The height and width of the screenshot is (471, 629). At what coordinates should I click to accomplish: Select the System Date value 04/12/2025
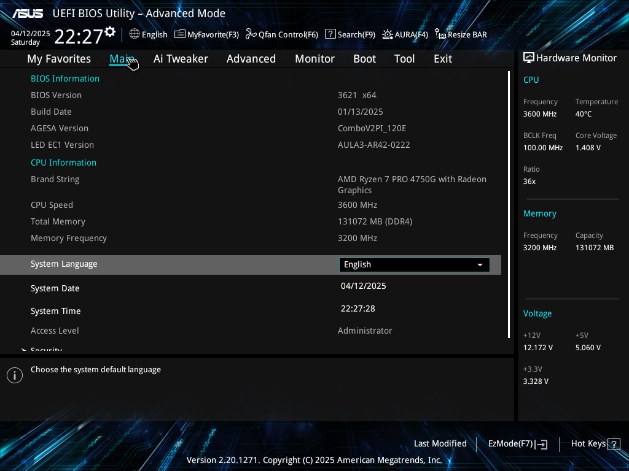pos(364,286)
